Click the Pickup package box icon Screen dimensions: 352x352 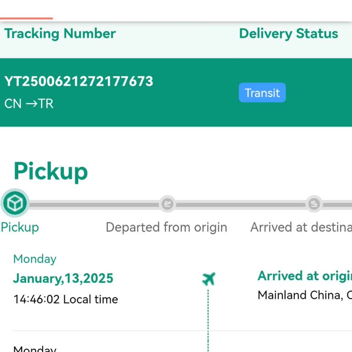coord(15,203)
